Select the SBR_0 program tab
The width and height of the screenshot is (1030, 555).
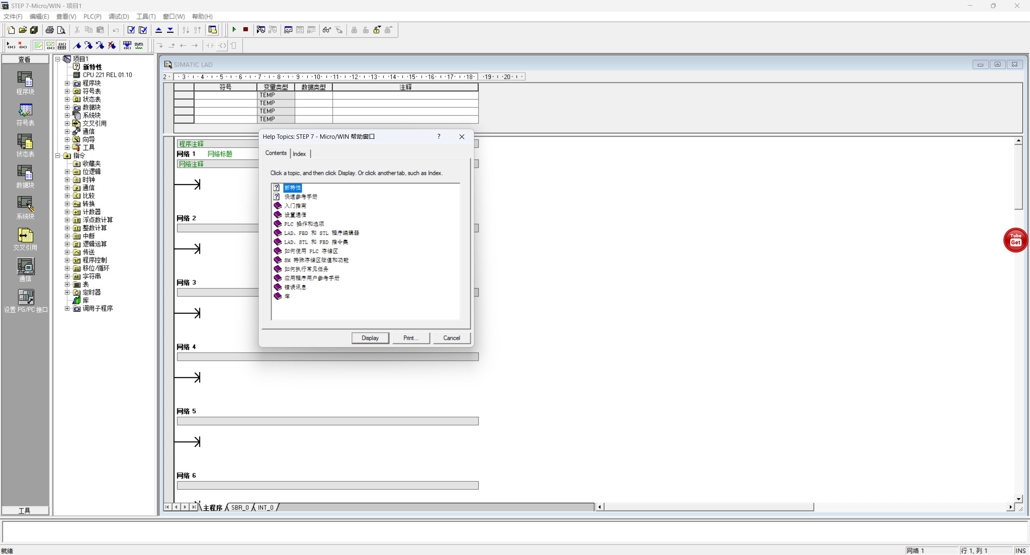point(240,508)
